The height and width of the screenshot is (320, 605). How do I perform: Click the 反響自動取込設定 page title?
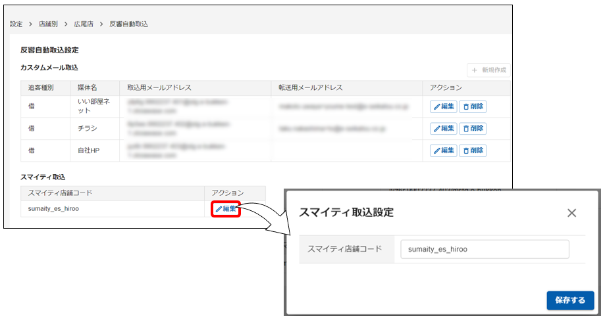[x=49, y=50]
